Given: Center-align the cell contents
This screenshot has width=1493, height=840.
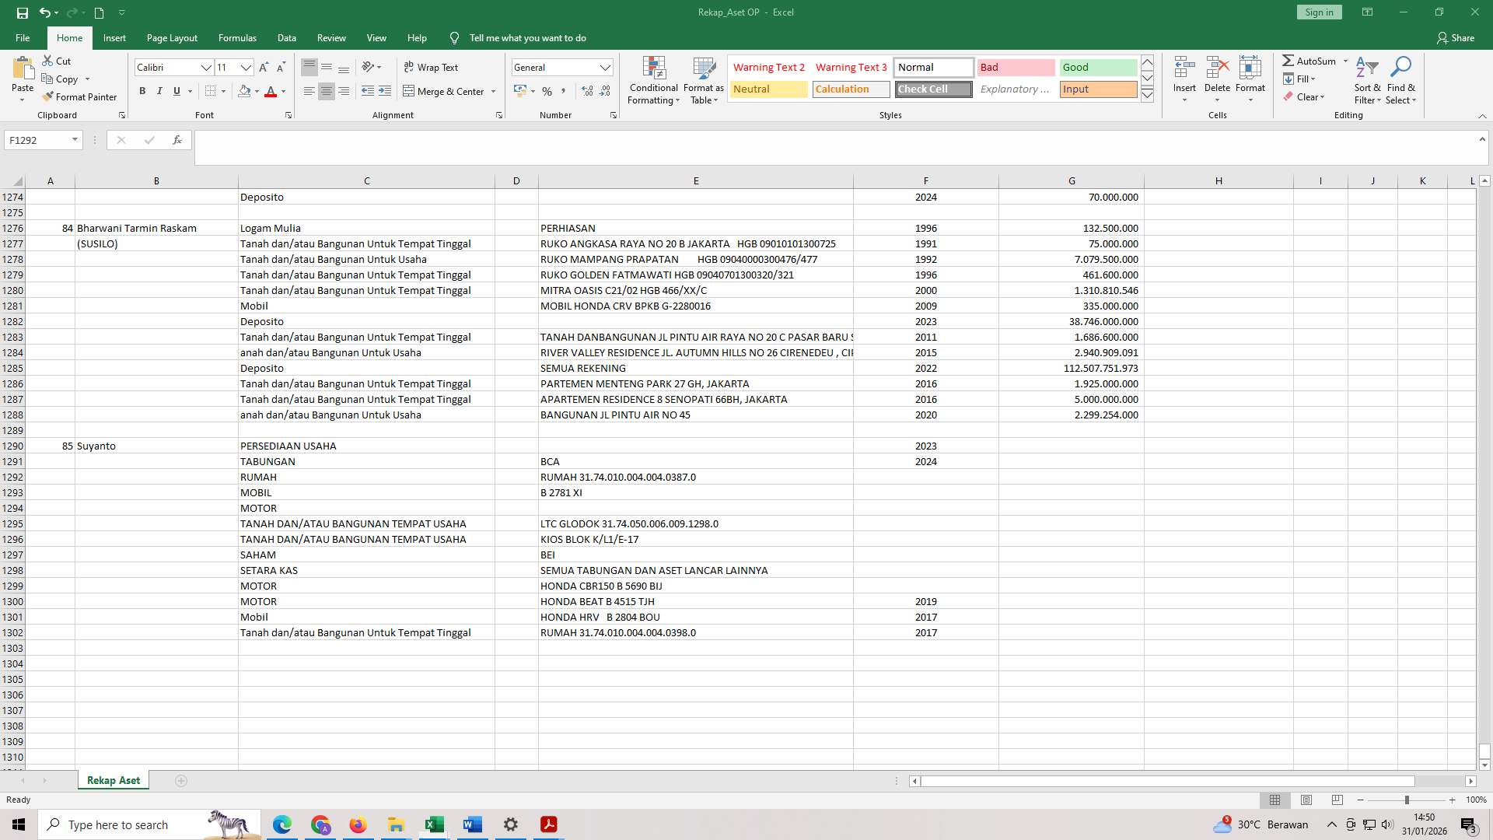Looking at the screenshot, I should pos(326,91).
